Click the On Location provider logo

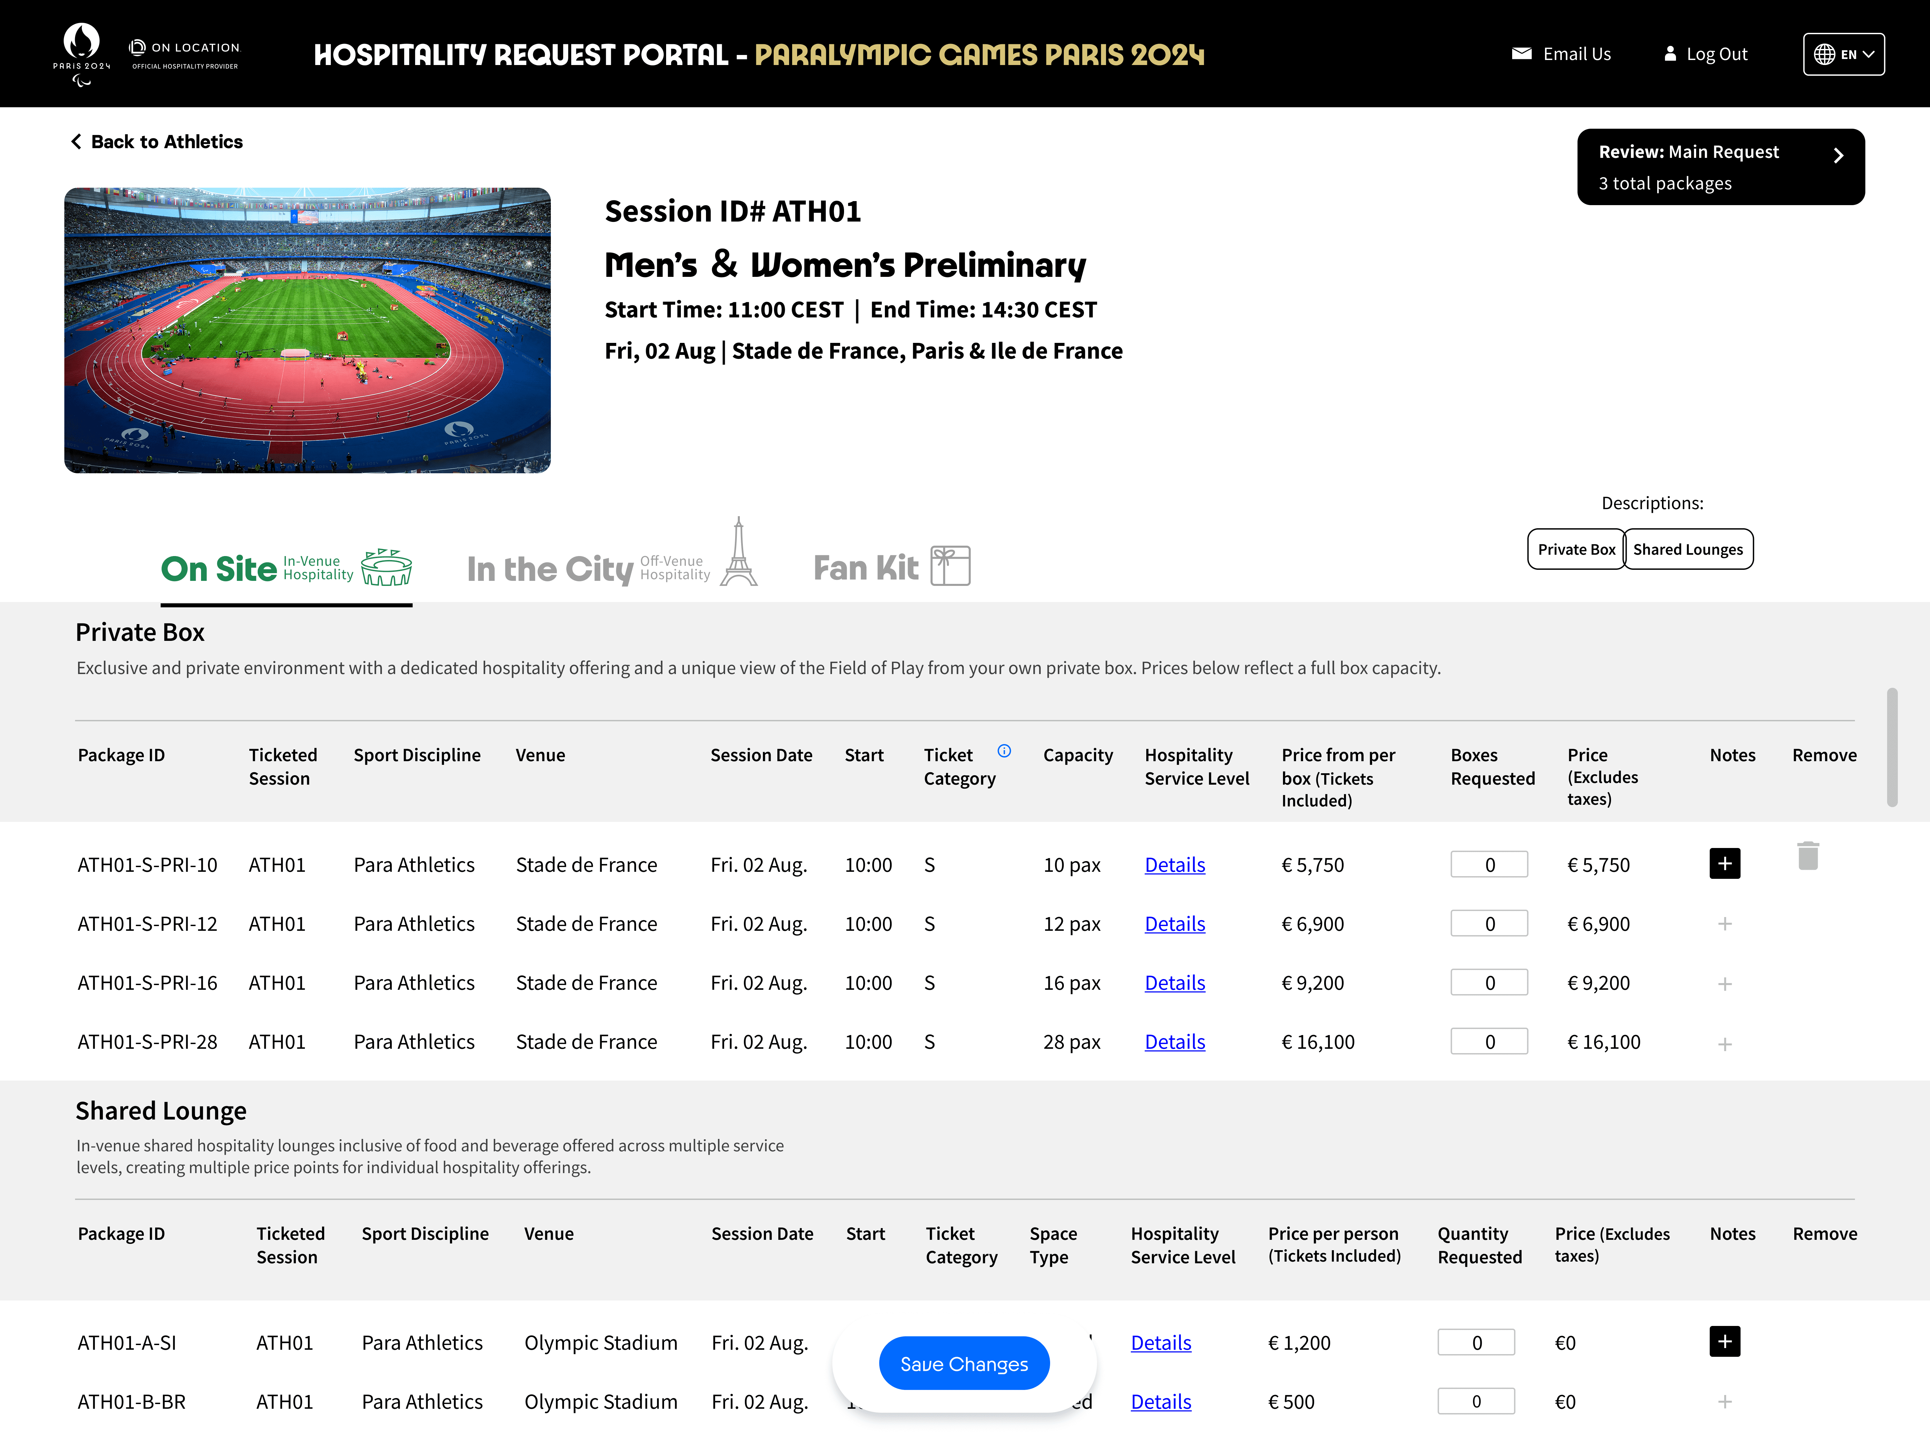click(185, 54)
